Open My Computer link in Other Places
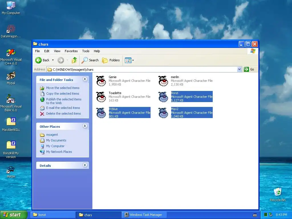This screenshot has width=292, height=219. (x=55, y=146)
